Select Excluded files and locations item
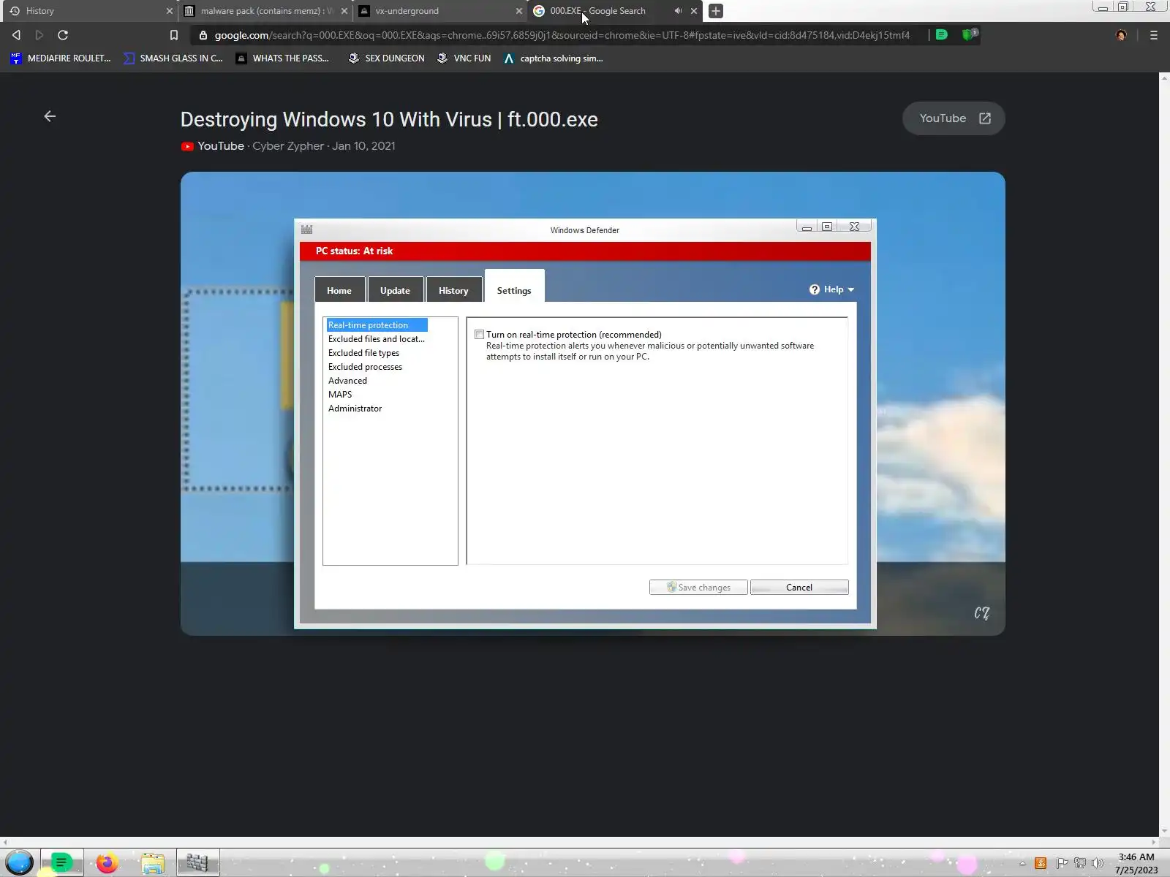 [x=377, y=339]
